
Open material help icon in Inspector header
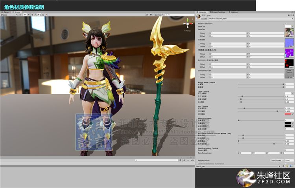tap(289, 15)
